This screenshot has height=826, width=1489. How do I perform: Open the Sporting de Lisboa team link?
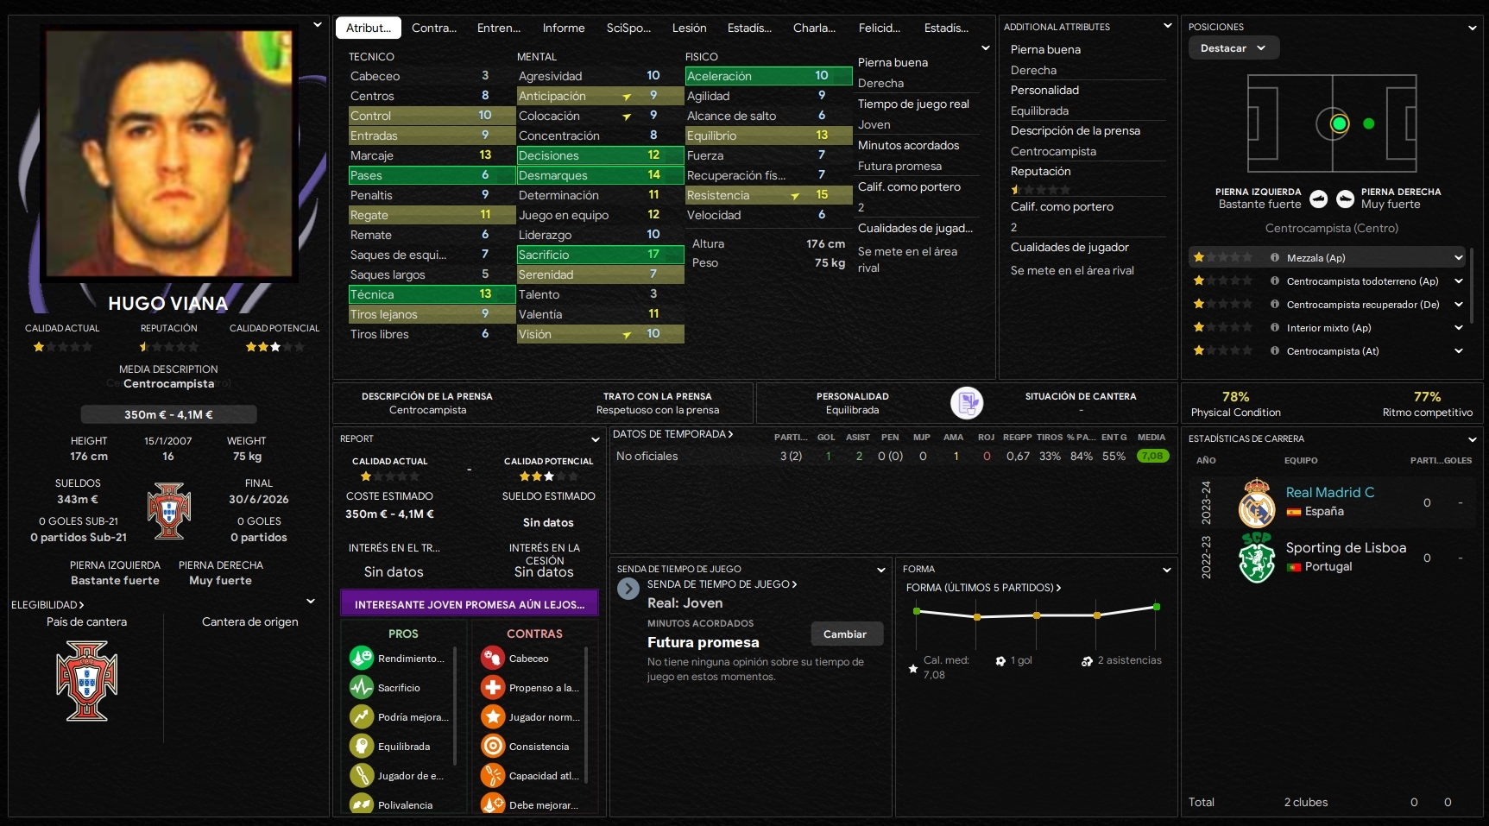point(1347,548)
